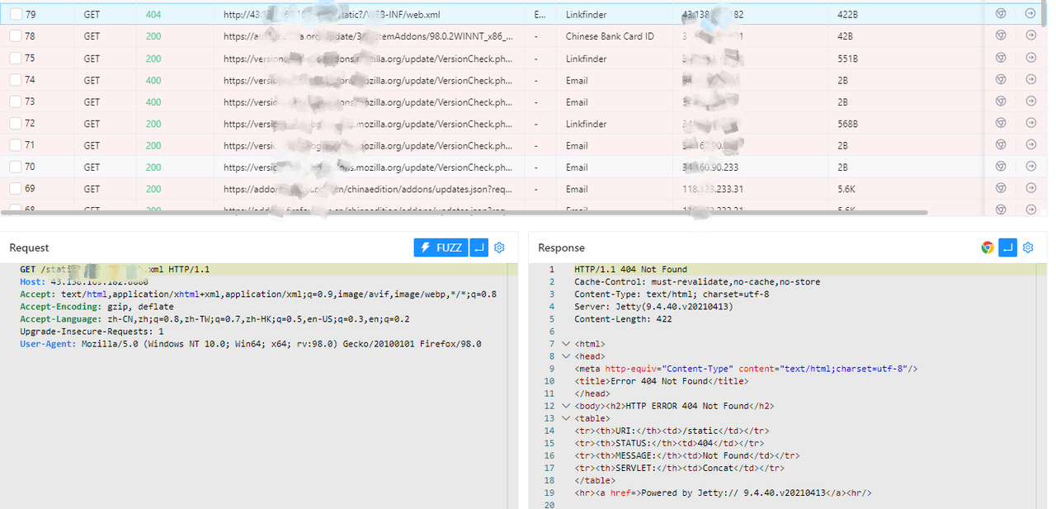This screenshot has width=1056, height=509.
Task: Click the HTTP/1.1 404 Not Found line
Action: (x=630, y=270)
